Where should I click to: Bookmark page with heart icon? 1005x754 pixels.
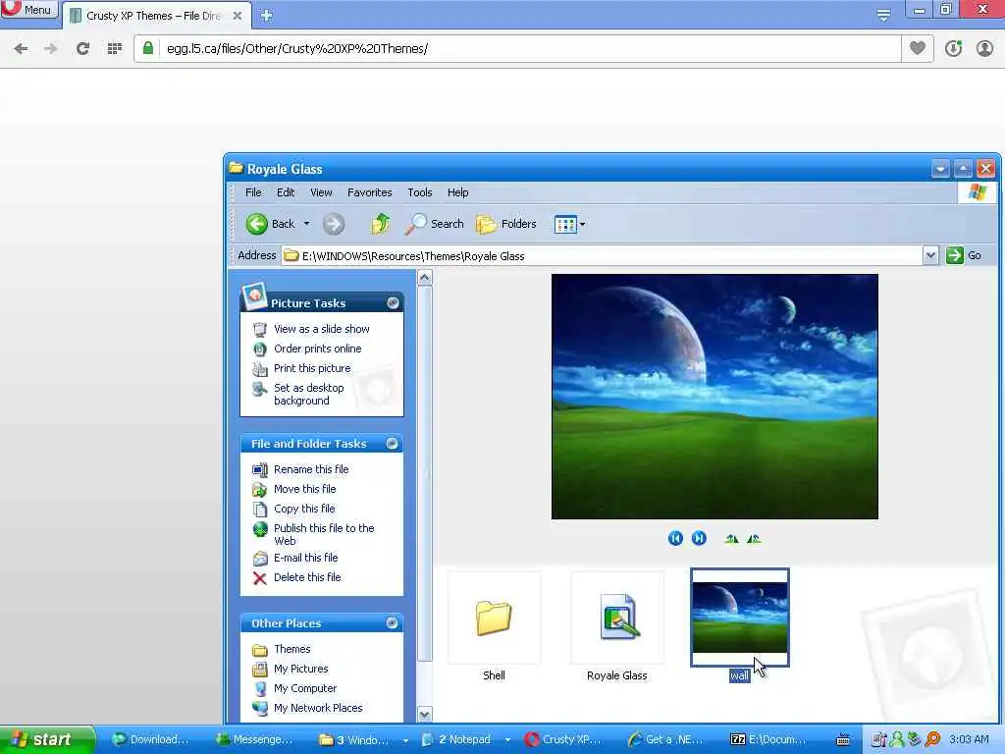[918, 48]
